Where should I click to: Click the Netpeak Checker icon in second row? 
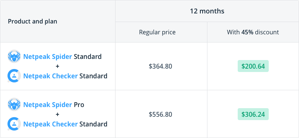[14, 124]
